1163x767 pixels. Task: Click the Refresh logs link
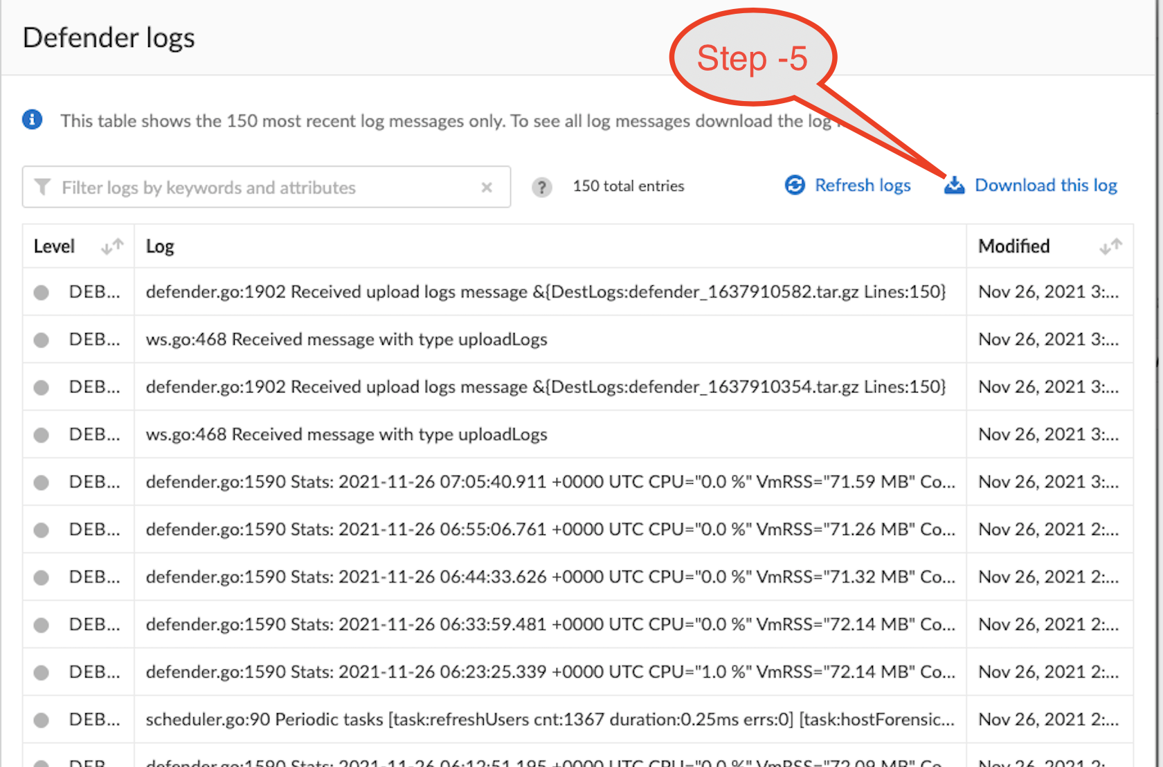(863, 185)
